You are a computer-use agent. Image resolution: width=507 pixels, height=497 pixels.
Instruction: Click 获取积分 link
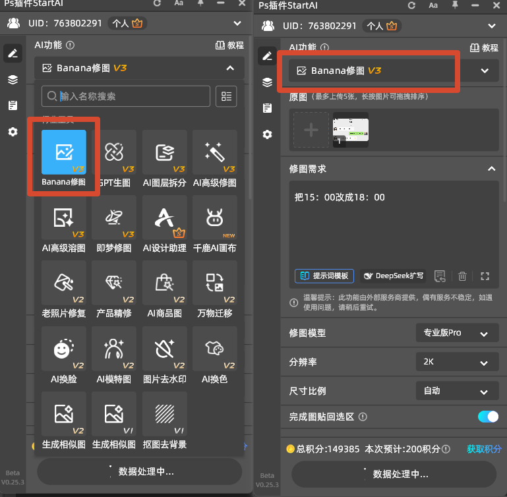[x=484, y=449]
